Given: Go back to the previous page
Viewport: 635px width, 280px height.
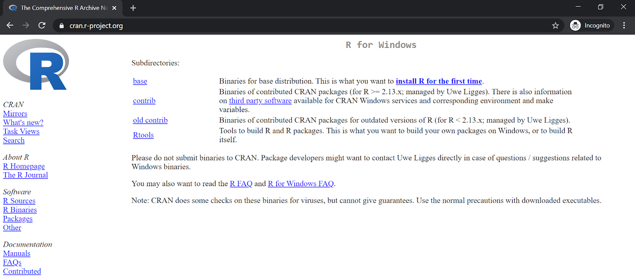Looking at the screenshot, I should tap(10, 25).
